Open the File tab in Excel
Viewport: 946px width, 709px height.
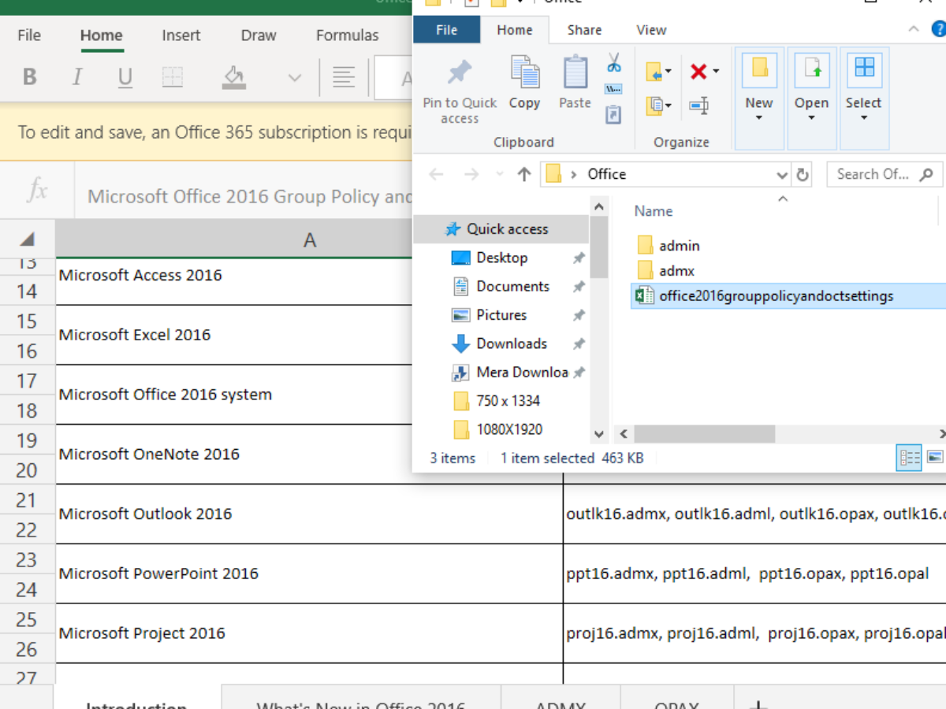click(29, 35)
